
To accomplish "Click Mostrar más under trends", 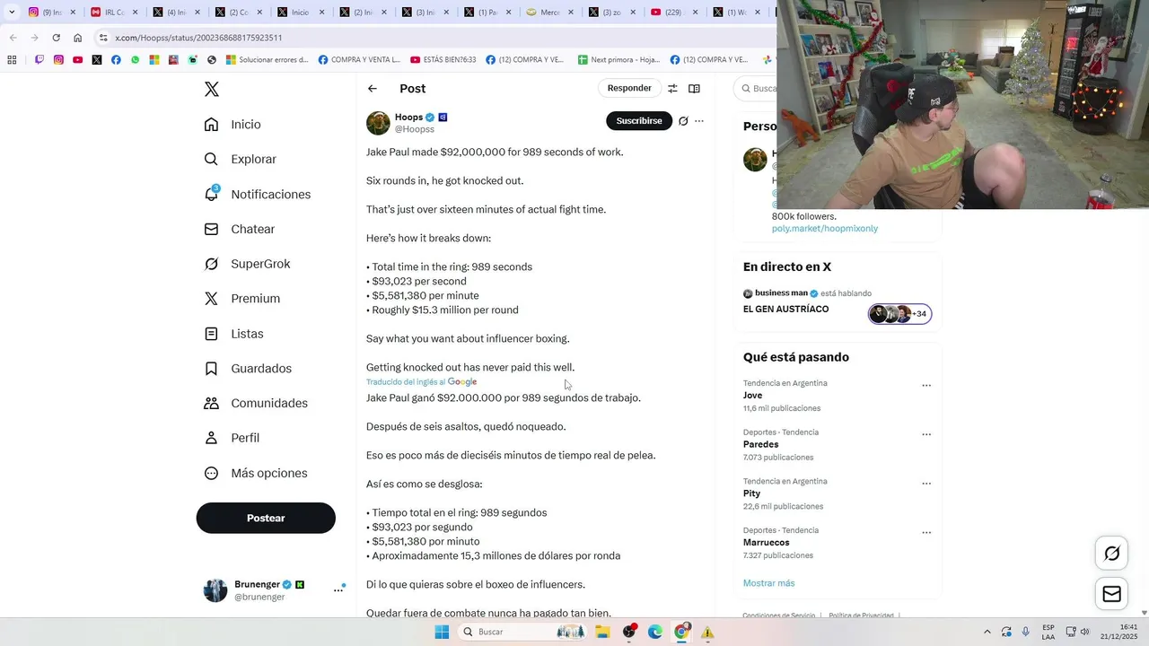I will click(x=768, y=583).
